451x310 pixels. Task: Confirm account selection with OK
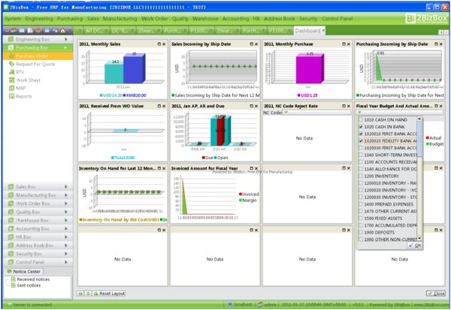tap(415, 245)
